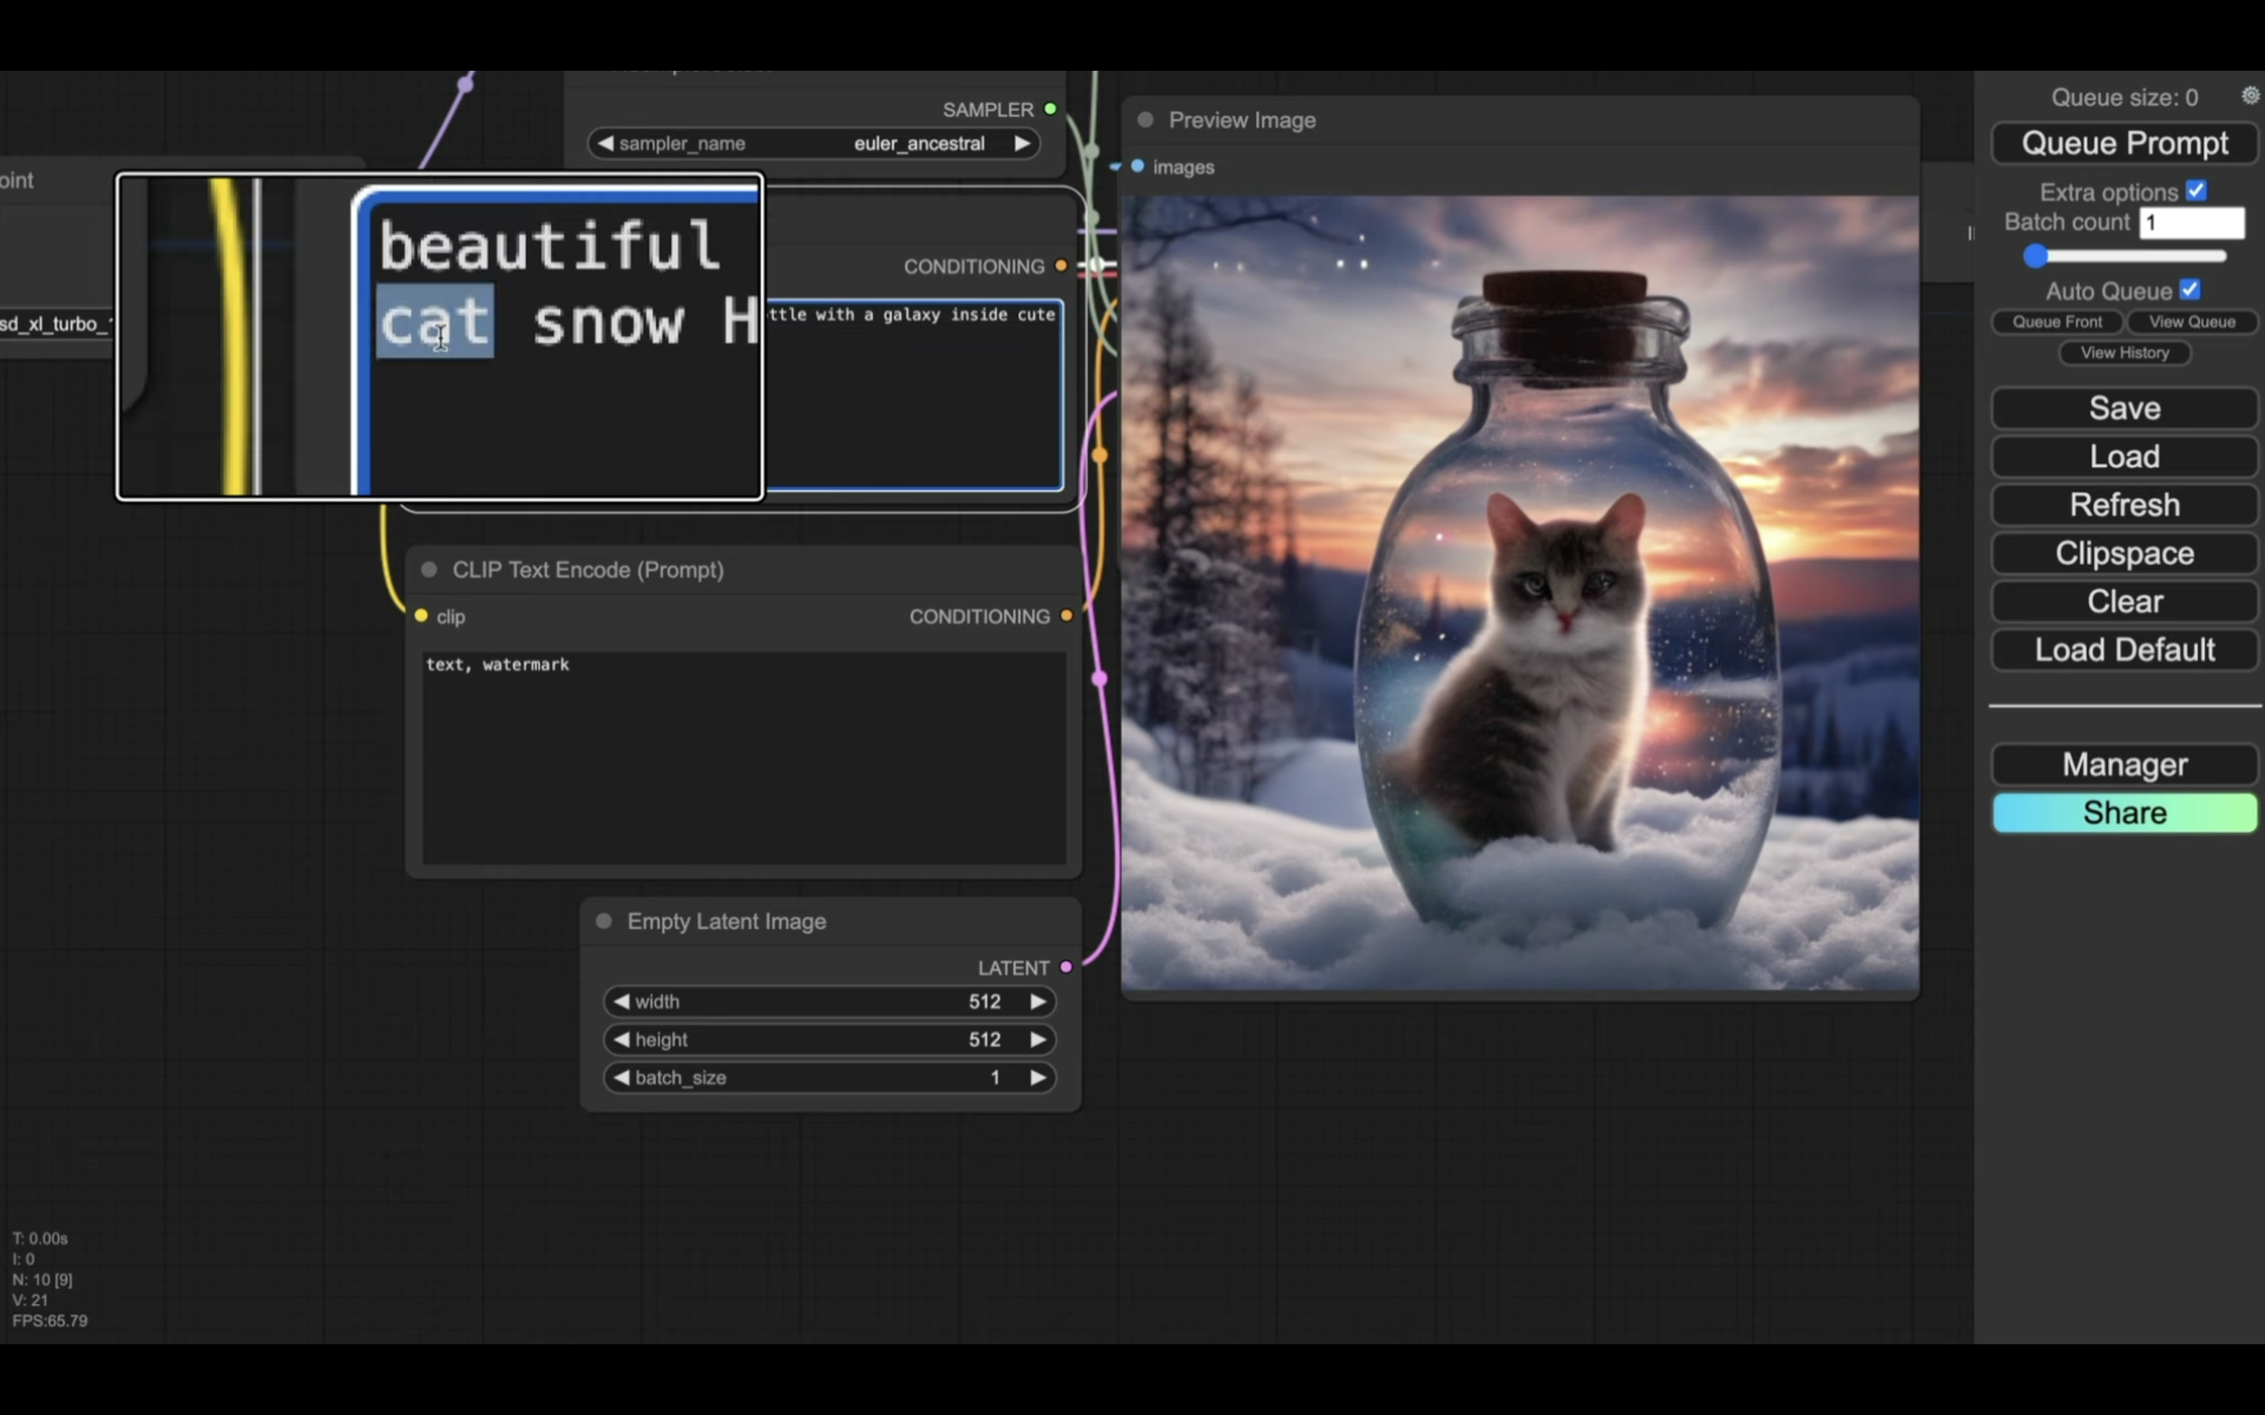
Task: Click the Save workflow button
Action: (2124, 408)
